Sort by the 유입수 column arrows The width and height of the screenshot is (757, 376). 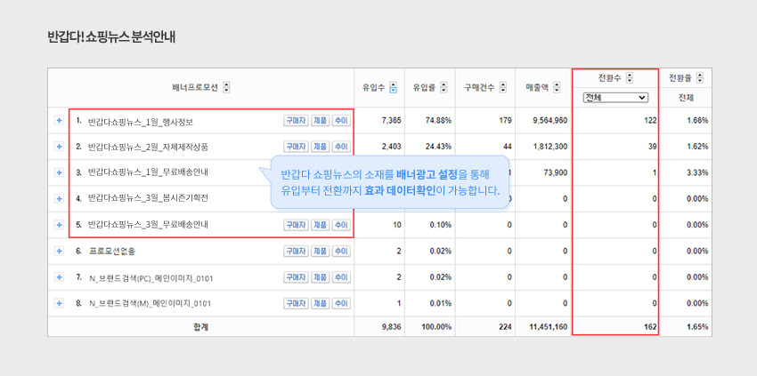[x=393, y=88]
